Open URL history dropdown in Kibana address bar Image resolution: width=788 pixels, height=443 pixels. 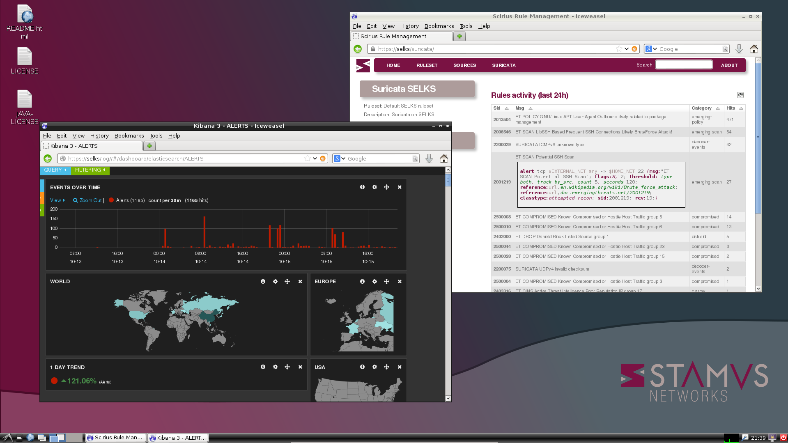[315, 158]
